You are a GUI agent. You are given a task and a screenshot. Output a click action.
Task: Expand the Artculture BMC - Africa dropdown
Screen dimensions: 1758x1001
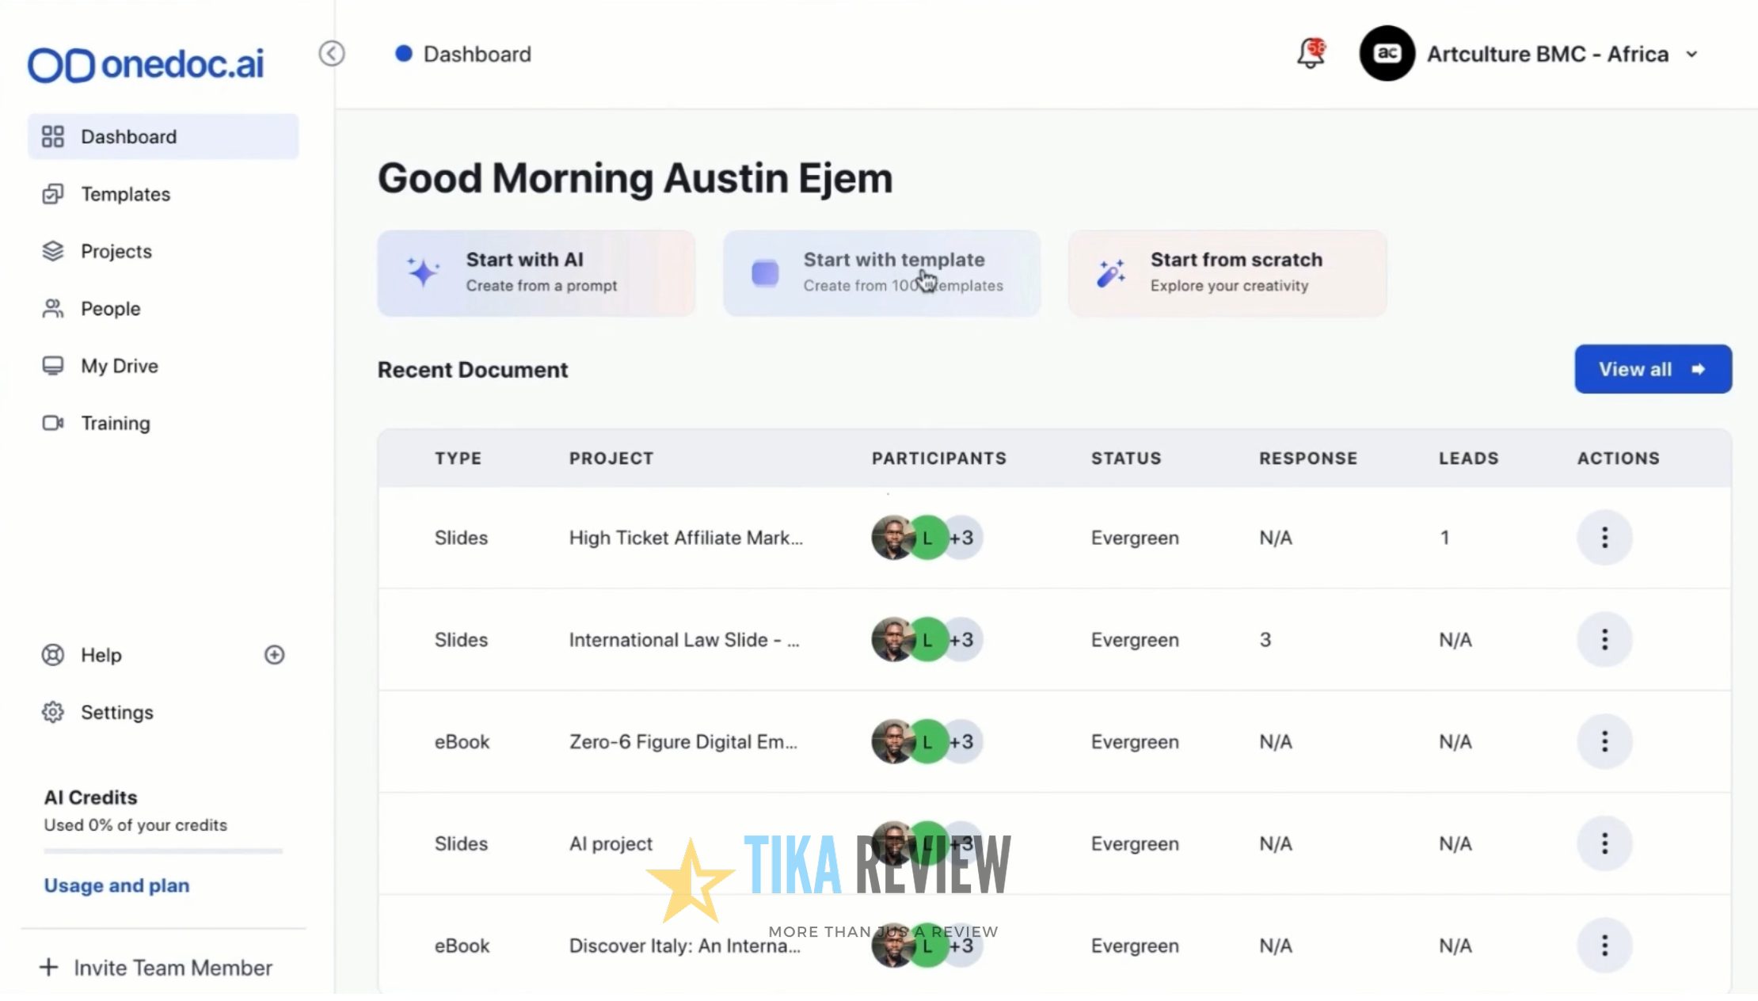point(1692,55)
